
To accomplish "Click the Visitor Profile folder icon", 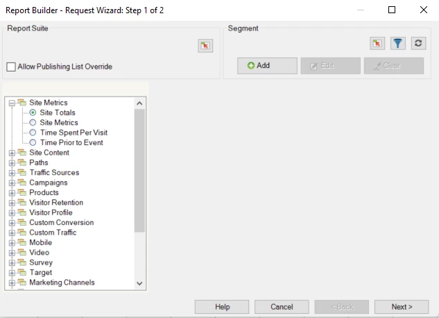I will pos(21,212).
